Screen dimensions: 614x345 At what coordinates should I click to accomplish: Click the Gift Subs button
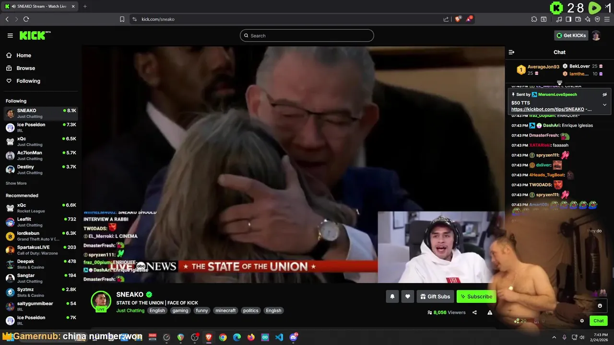[435, 297]
